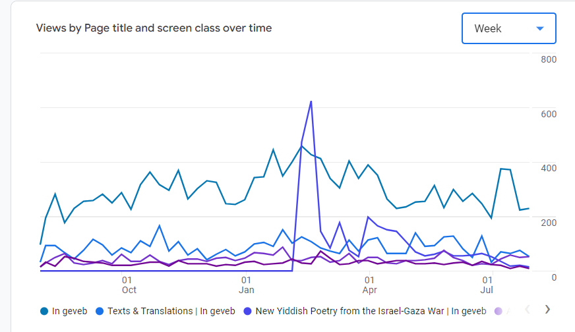Toggle the In geveb series label

click(x=70, y=311)
